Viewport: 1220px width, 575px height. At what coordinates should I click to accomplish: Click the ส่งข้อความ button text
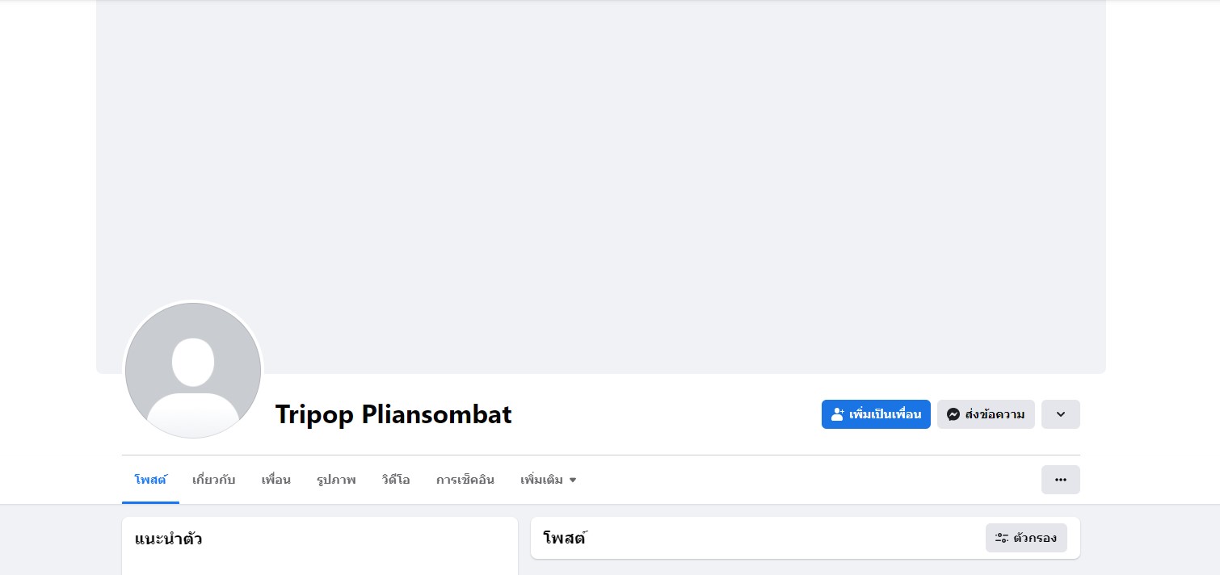coord(995,414)
